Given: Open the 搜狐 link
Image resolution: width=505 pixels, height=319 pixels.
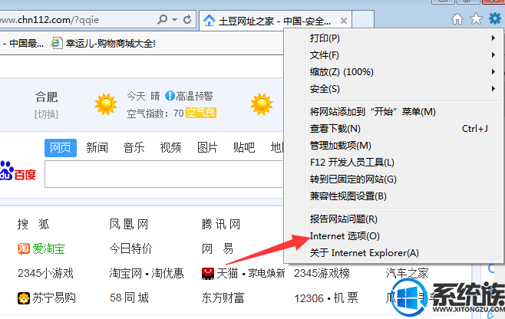Looking at the screenshot, I should 34,224.
